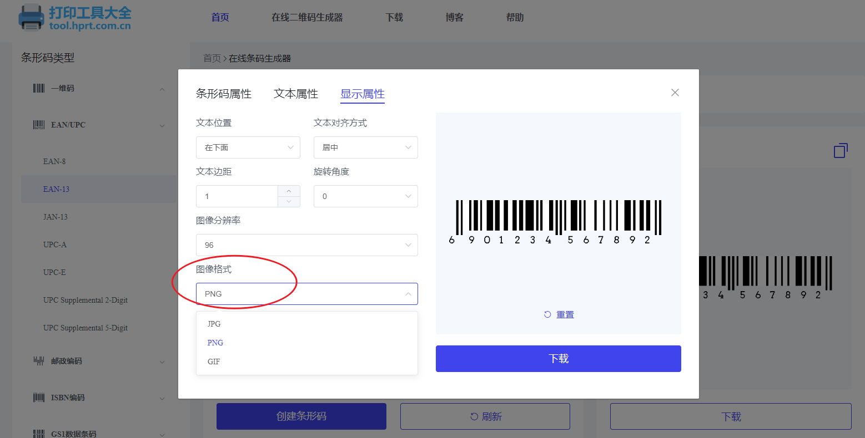Switch to 条形码属性 tab
Screen dimensions: 865x438
[x=224, y=94]
